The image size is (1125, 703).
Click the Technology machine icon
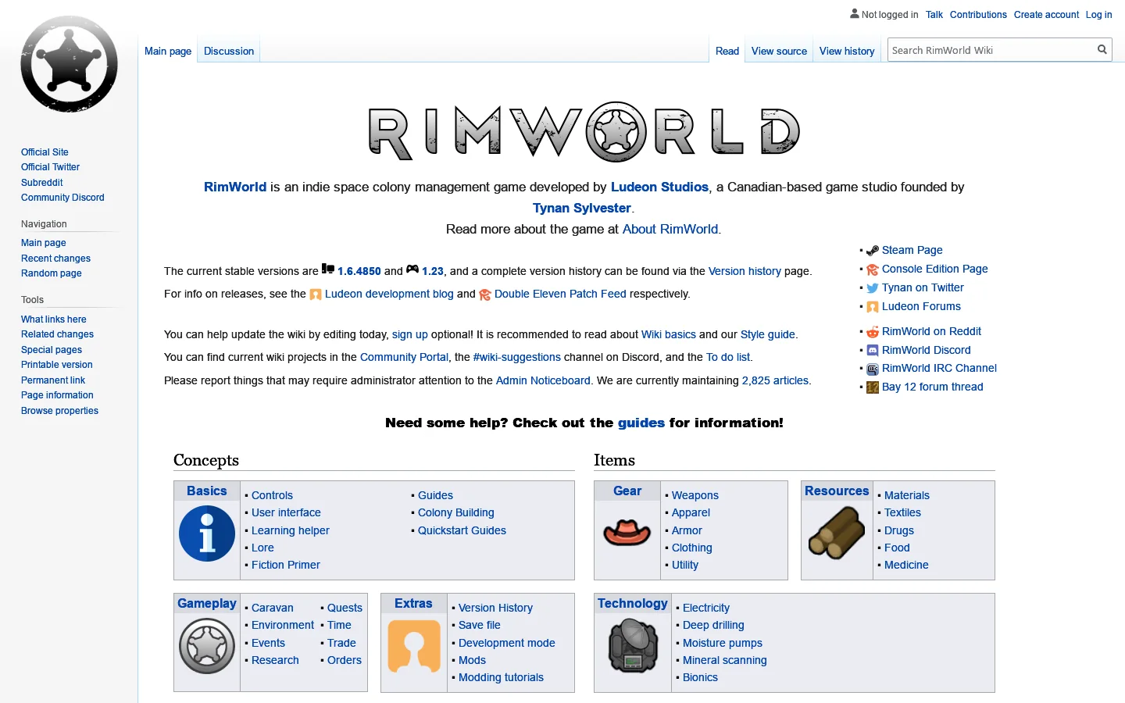pyautogui.click(x=634, y=646)
